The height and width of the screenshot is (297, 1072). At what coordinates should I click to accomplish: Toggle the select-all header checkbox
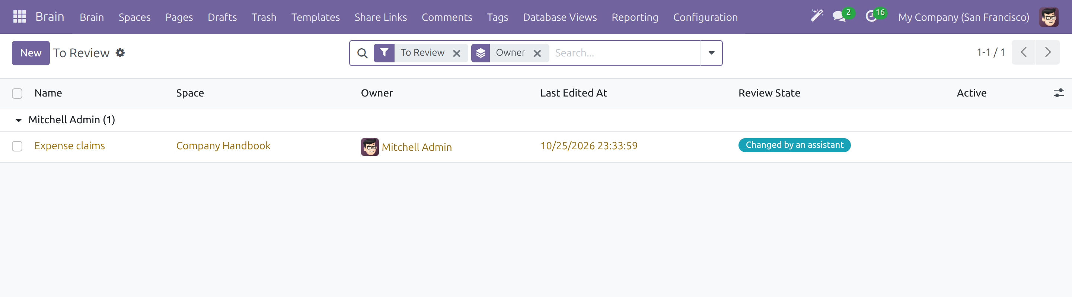(17, 93)
